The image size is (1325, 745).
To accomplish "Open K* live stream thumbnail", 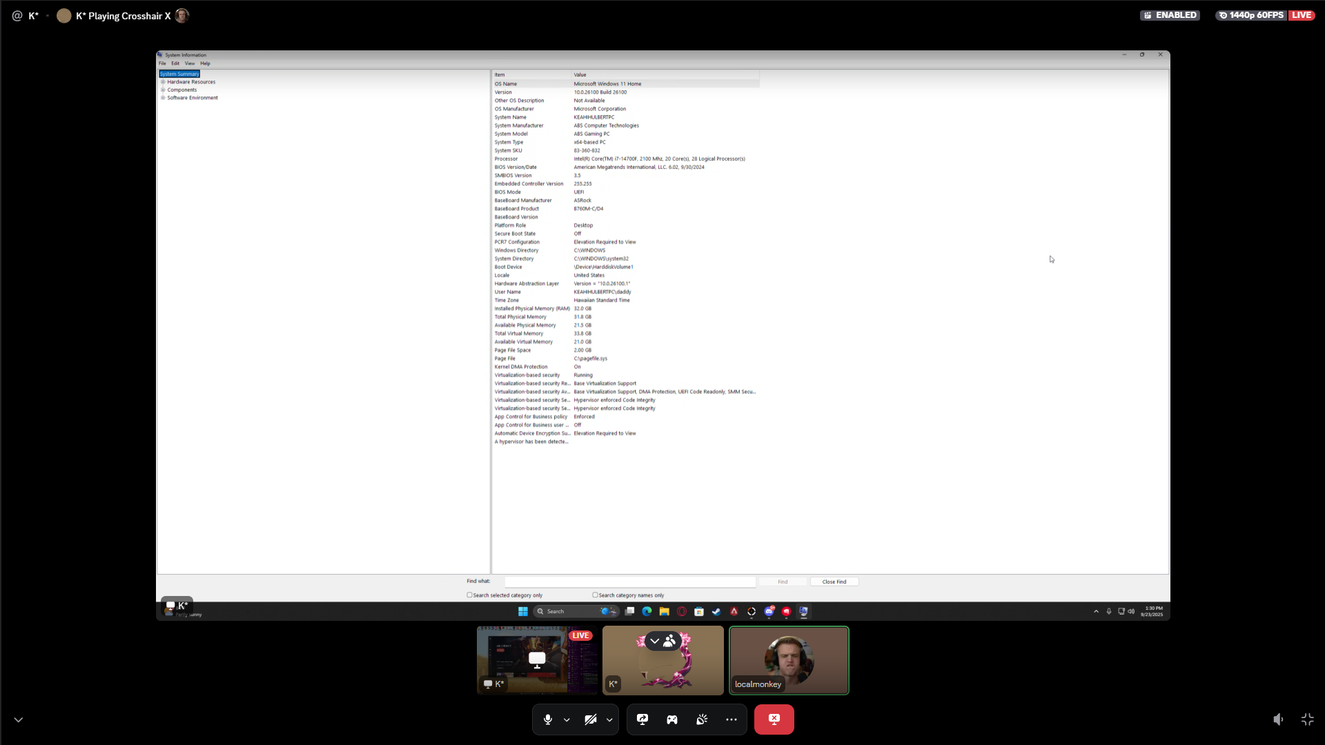I will (x=537, y=660).
